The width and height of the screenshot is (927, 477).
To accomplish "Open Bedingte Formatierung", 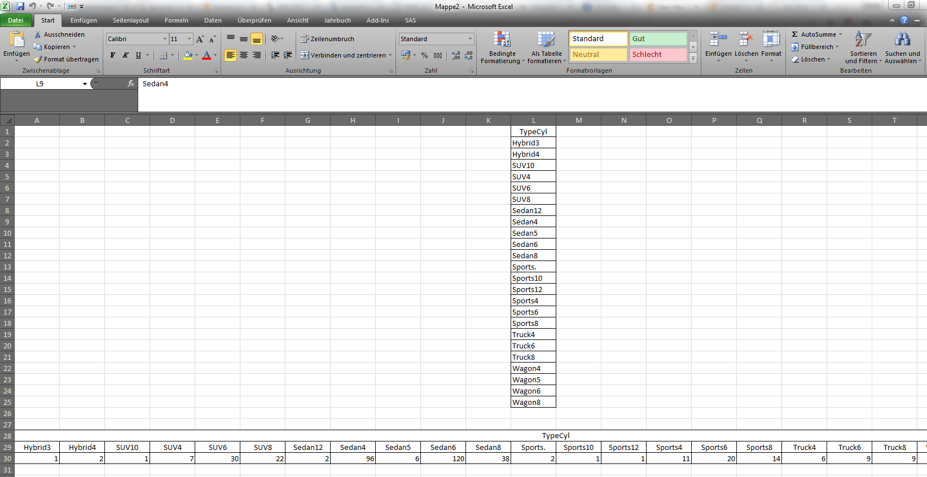I will coord(502,47).
